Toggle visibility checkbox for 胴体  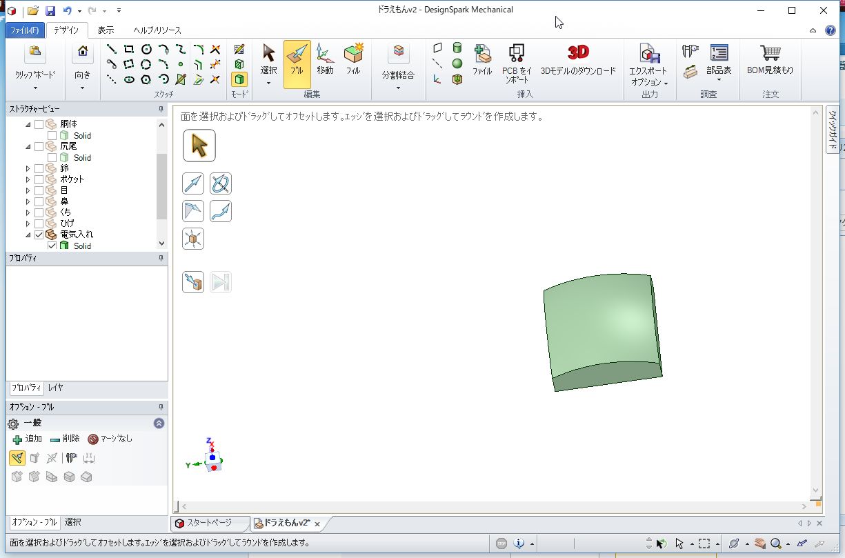39,125
